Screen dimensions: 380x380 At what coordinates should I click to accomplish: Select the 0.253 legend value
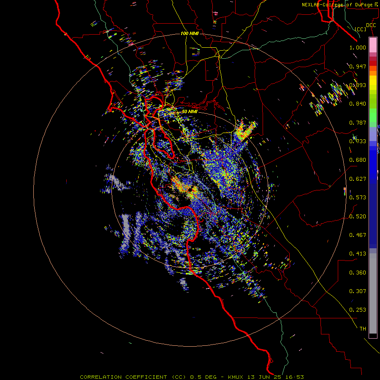click(x=358, y=310)
